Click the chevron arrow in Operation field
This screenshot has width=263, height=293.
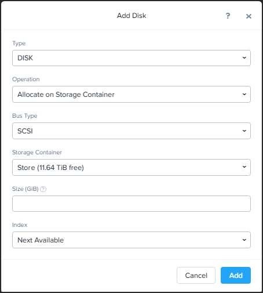244,95
